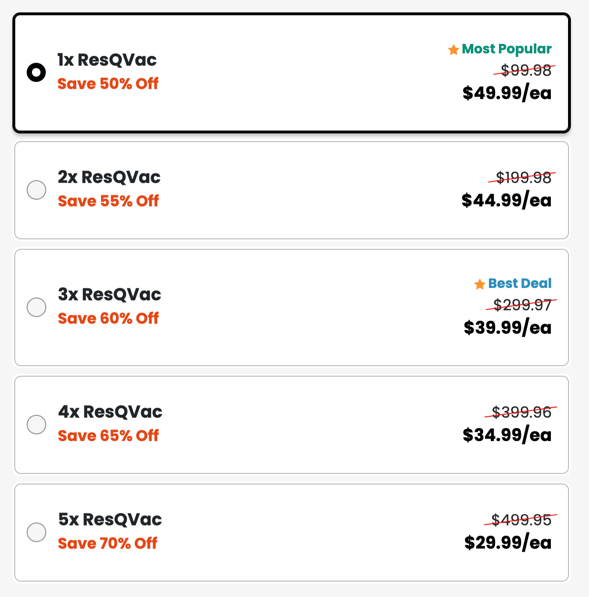Click the Most Popular badge text
This screenshot has height=597, width=589.
(508, 49)
